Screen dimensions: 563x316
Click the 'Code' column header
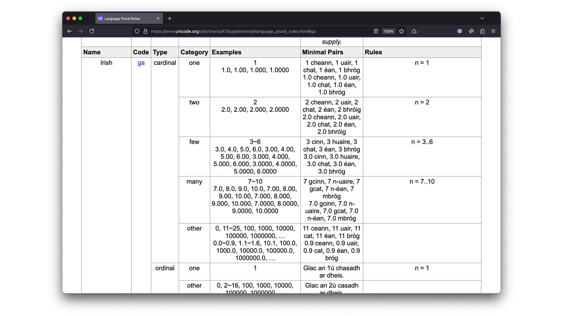tap(141, 52)
